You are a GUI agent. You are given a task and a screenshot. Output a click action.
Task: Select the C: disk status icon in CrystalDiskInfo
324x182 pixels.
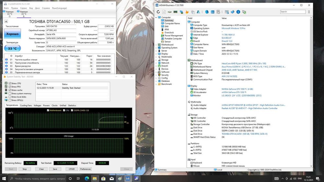click(x=4, y=12)
